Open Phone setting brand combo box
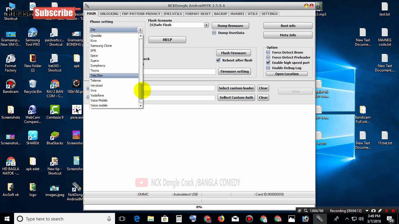 116,30
